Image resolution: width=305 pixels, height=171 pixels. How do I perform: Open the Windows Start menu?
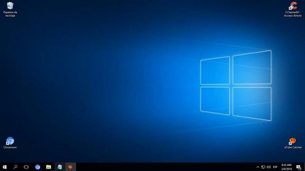(5, 167)
